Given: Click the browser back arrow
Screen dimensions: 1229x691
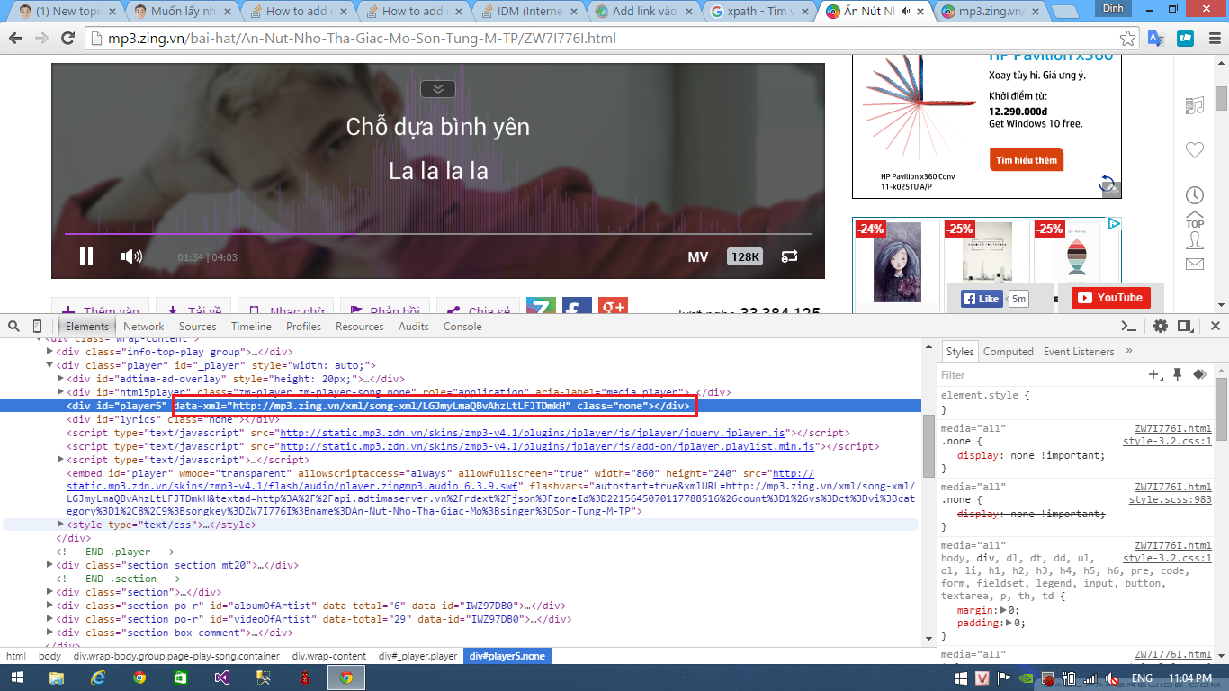Looking at the screenshot, I should 15,39.
